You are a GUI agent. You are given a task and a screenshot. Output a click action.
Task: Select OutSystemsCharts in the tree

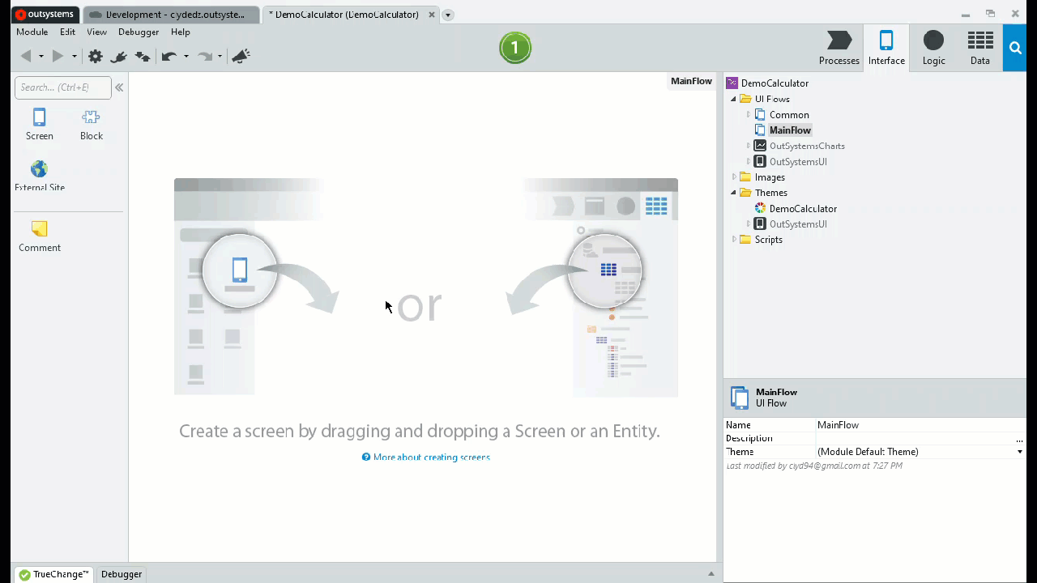pyautogui.click(x=807, y=146)
